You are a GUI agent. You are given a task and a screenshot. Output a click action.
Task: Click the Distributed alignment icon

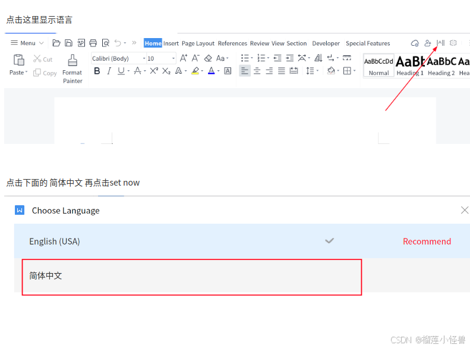click(294, 71)
